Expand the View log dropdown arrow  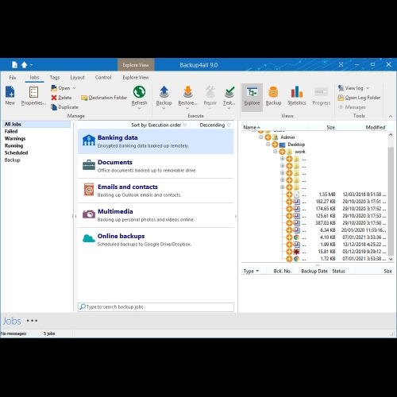[x=368, y=88]
